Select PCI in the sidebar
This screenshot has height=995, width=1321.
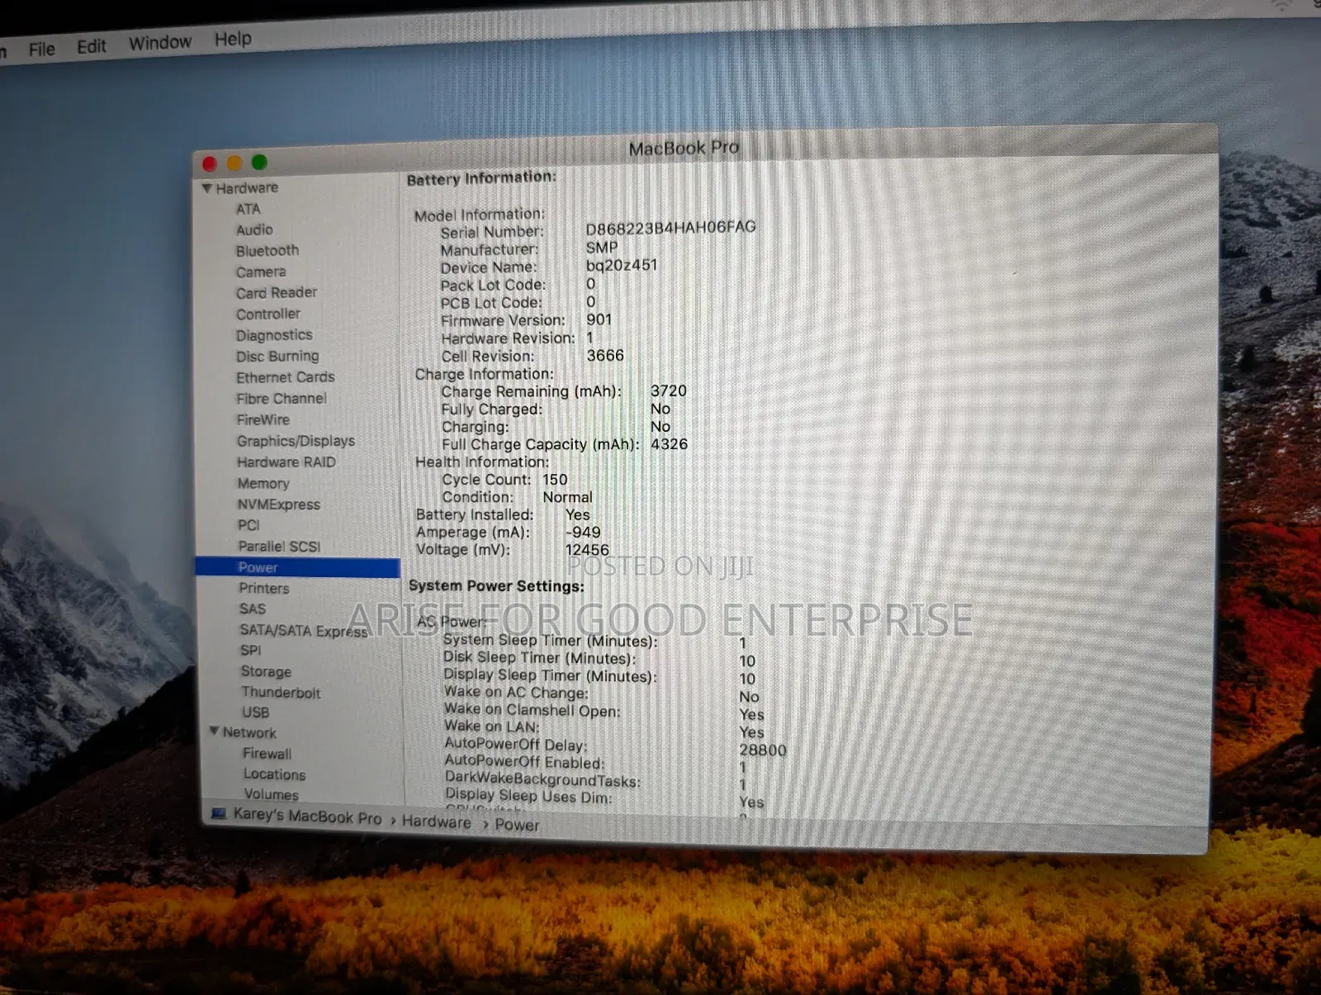click(x=249, y=525)
